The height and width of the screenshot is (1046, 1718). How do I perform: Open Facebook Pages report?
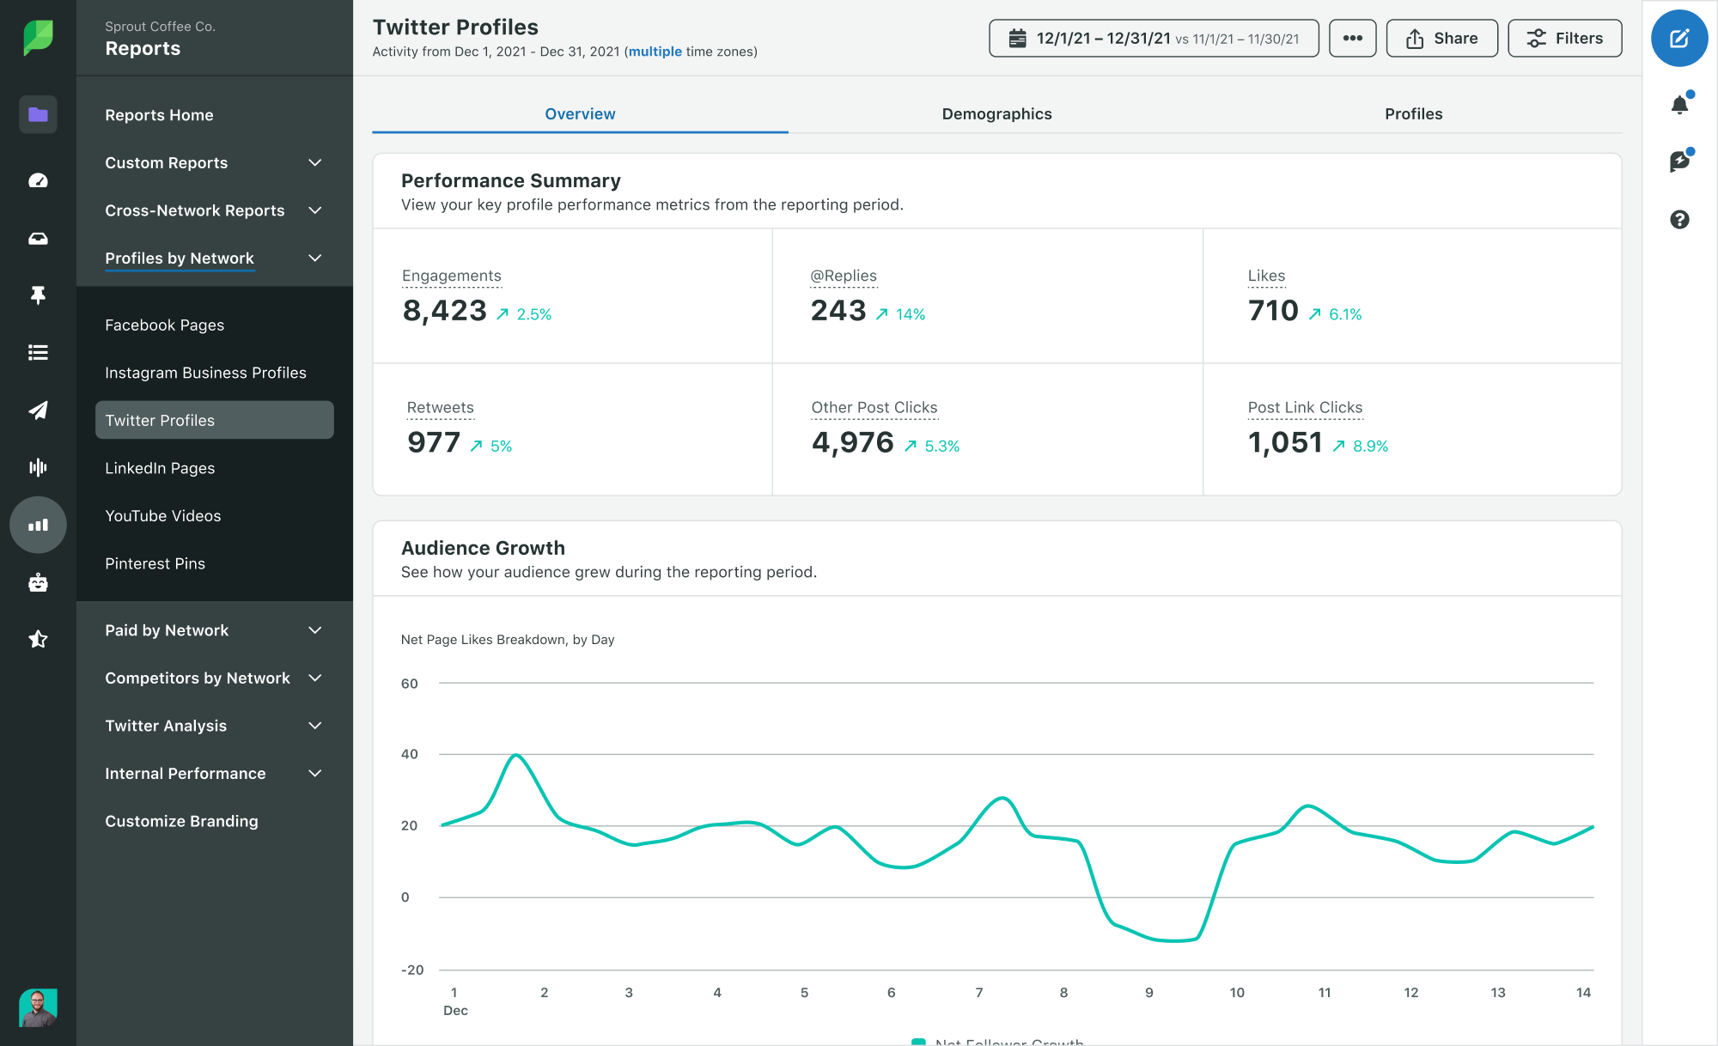click(164, 324)
